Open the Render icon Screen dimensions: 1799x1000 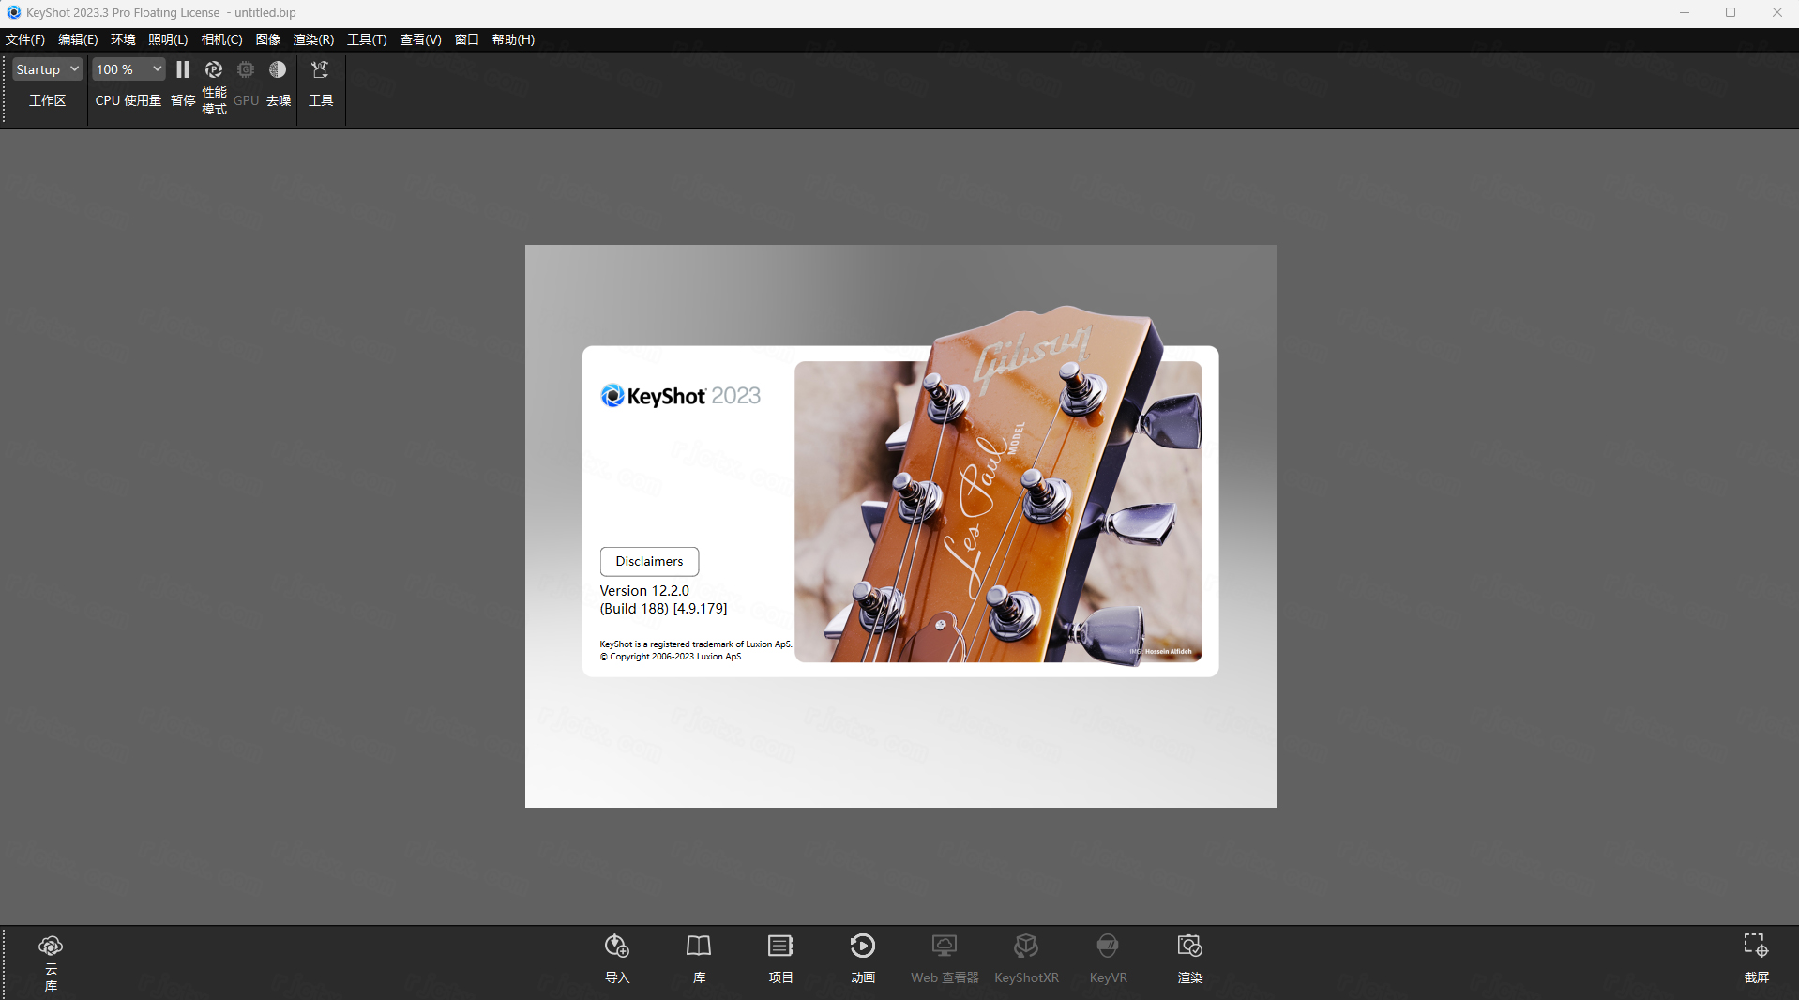click(1190, 946)
